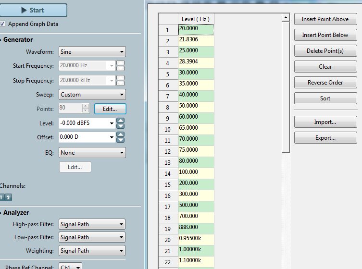The image size is (362, 269).
Task: Open the Waveform dropdown
Action: pos(92,52)
